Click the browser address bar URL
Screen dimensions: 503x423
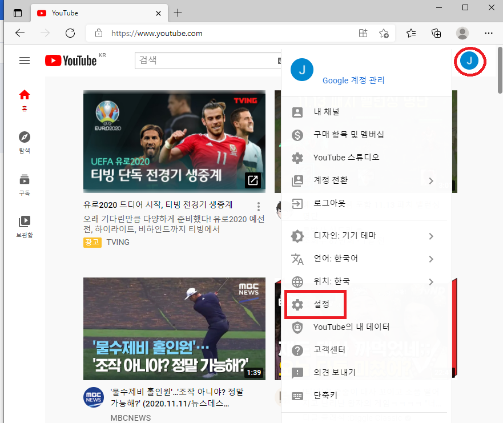point(157,33)
